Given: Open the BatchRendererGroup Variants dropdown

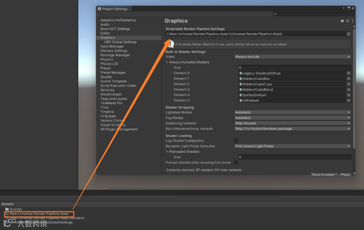Looking at the screenshot, I should 293,129.
